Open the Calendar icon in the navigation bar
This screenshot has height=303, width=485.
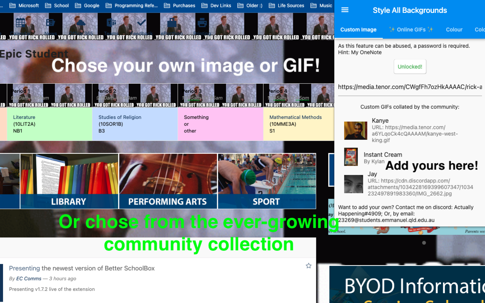click(20, 22)
